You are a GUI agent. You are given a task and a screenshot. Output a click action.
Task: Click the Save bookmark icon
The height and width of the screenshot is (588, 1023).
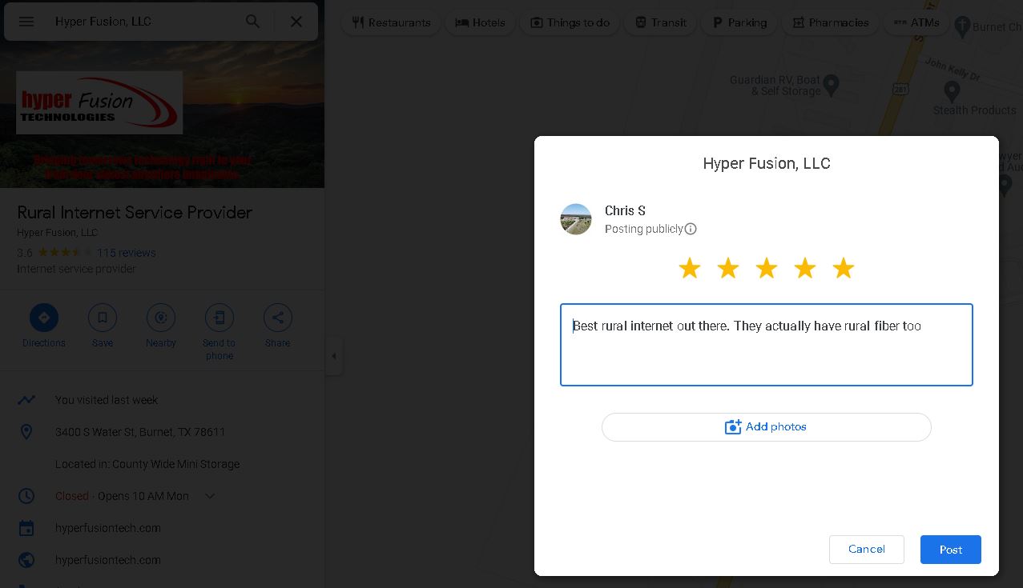tap(103, 318)
